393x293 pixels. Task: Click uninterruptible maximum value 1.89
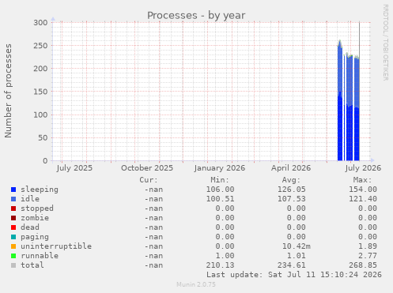368,246
